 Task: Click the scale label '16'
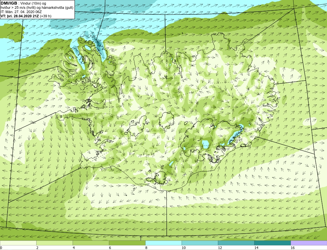[293, 248]
